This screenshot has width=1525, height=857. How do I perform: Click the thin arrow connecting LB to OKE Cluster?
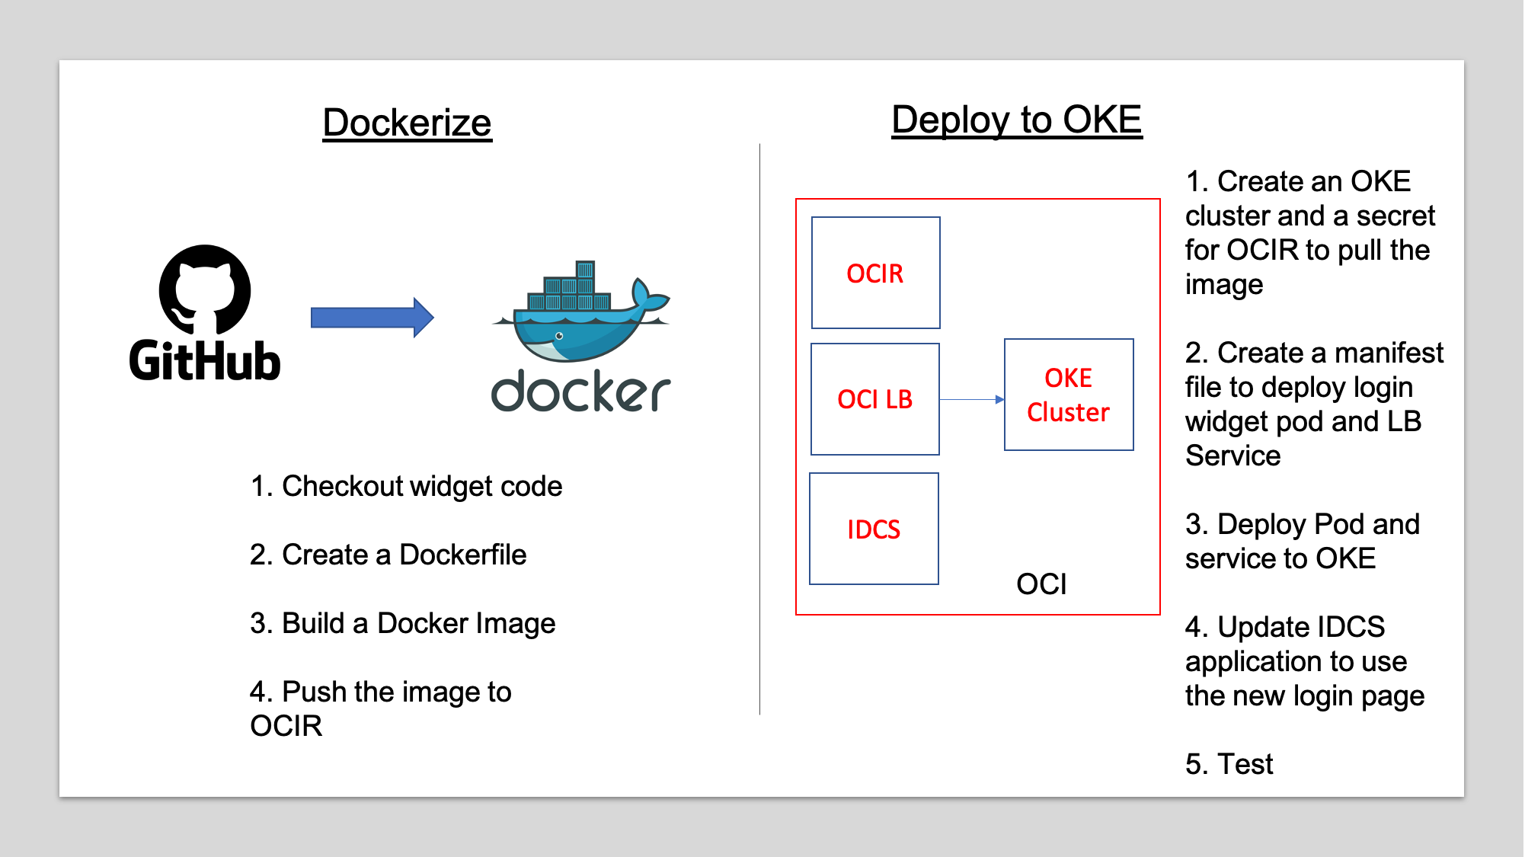coord(971,399)
